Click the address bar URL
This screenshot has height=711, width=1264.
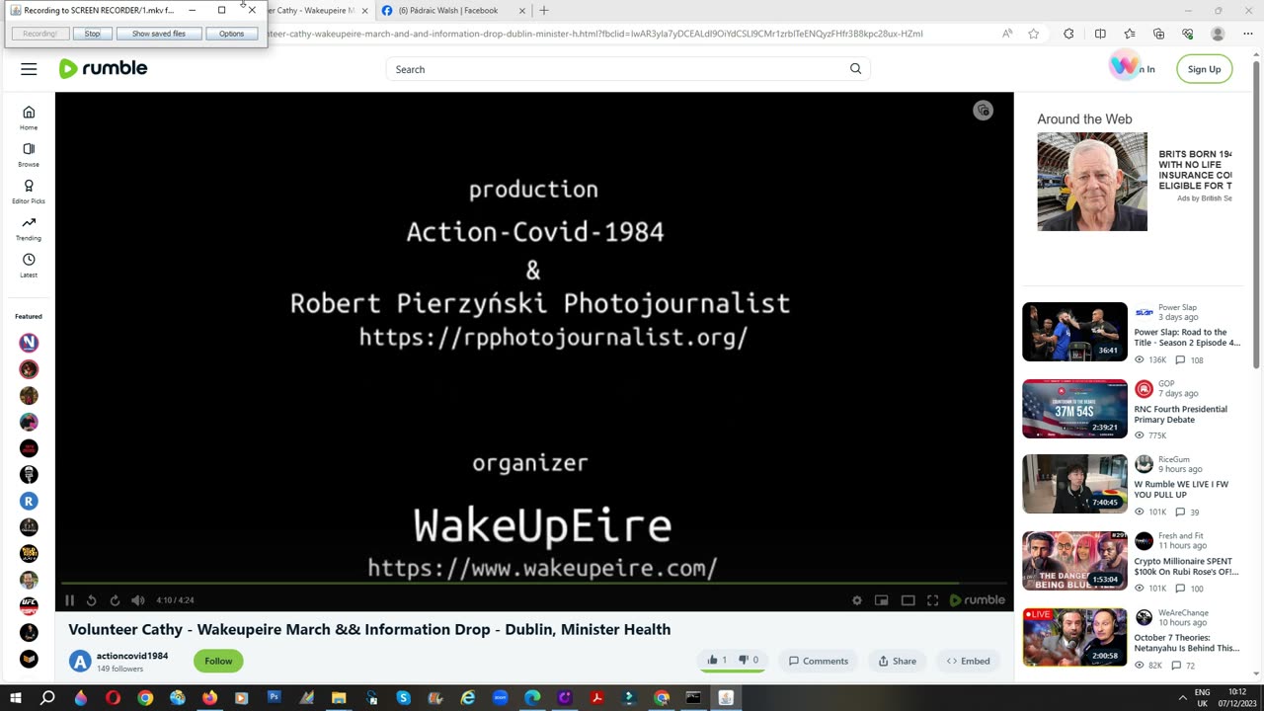tap(592, 34)
